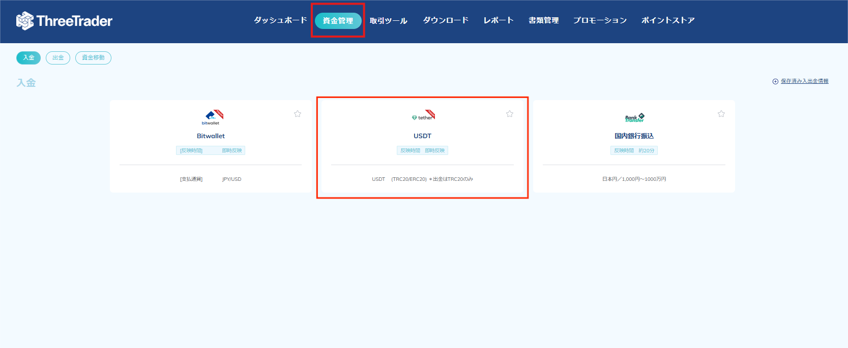Click USDT 反映時間 即時反映 badge
The height and width of the screenshot is (348, 848).
pos(422,150)
